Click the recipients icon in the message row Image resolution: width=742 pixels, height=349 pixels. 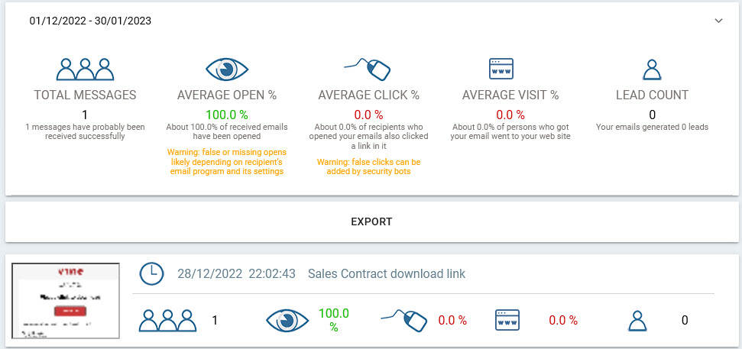167,320
